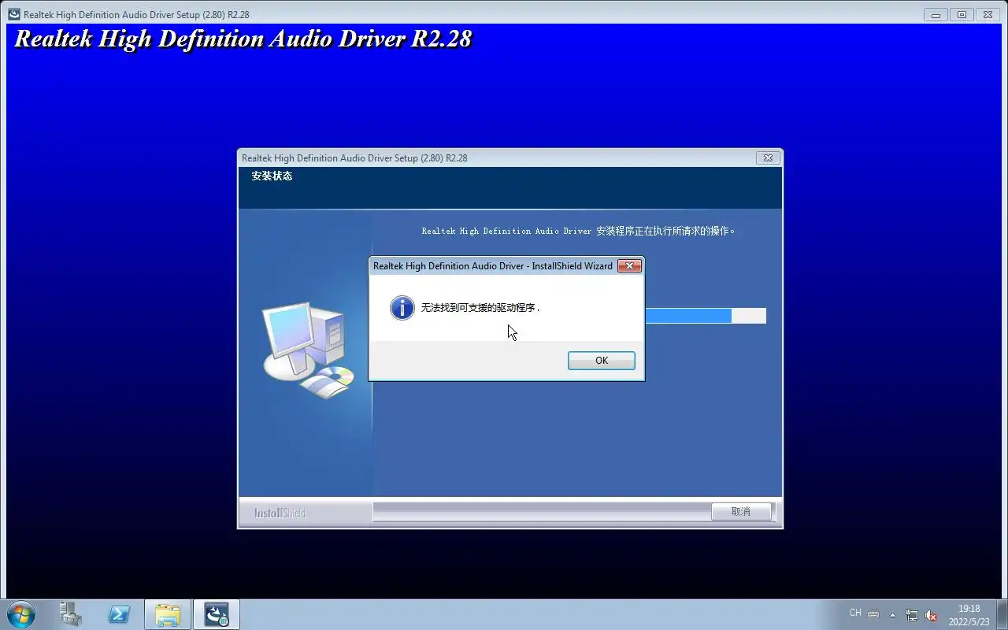Click the CH input language indicator
The image size is (1008, 630).
coord(855,613)
